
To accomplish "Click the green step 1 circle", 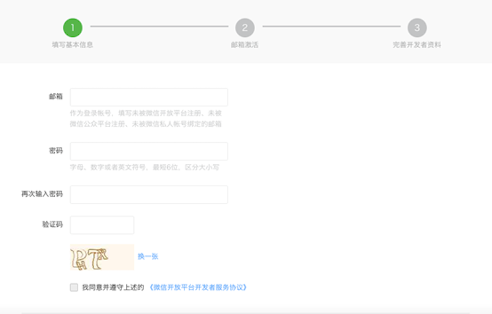I will click(x=73, y=27).
